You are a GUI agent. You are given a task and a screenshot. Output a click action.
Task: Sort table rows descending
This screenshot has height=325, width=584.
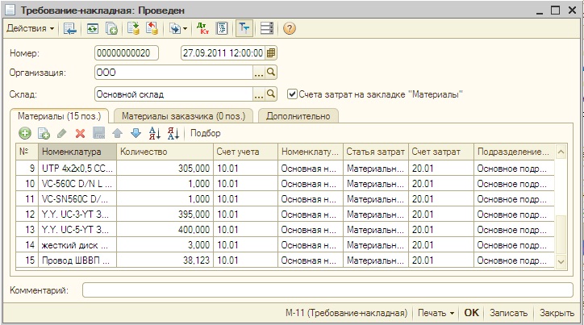pyautogui.click(x=173, y=133)
